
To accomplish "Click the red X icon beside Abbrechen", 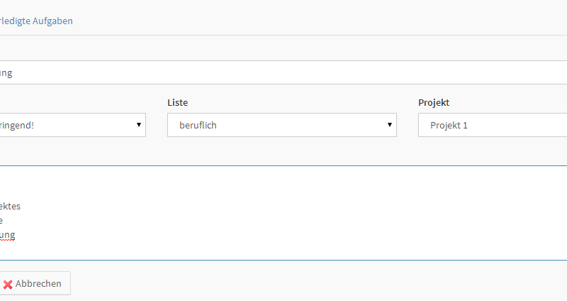I will coord(8,284).
